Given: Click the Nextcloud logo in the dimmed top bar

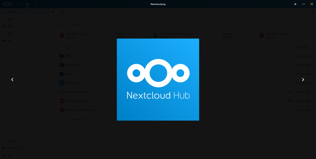Looking at the screenshot, I should point(7,4).
